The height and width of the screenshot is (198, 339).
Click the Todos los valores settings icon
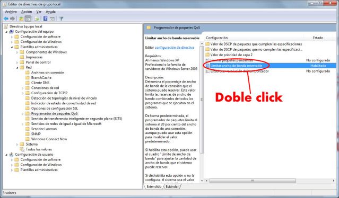coord(22,149)
